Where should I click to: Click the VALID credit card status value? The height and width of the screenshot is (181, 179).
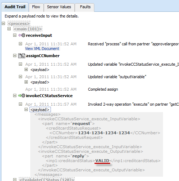point(102,161)
